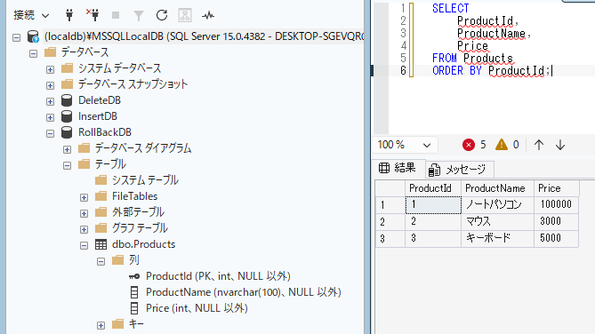Select the データベース folder icon
The height and width of the screenshot is (334, 595).
tap(51, 52)
